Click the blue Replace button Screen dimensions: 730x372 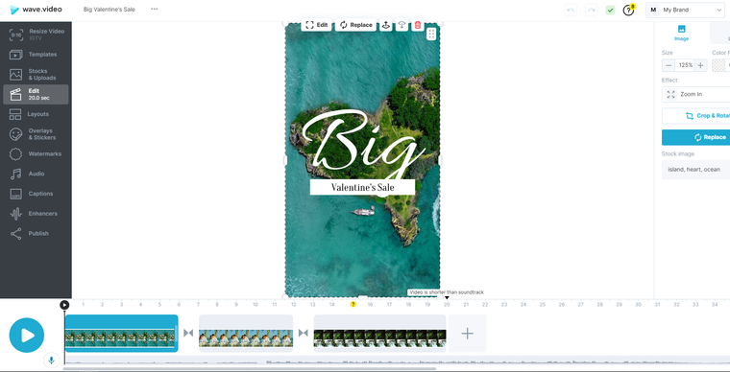[x=696, y=137]
